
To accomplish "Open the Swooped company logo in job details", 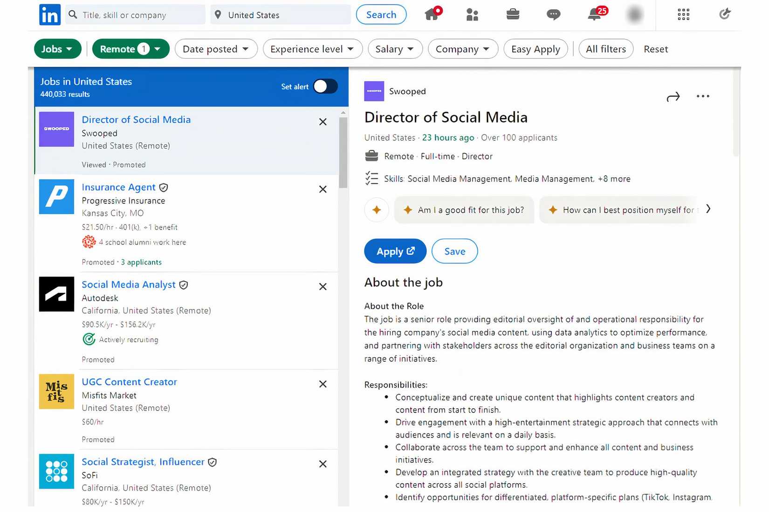I will 374,91.
